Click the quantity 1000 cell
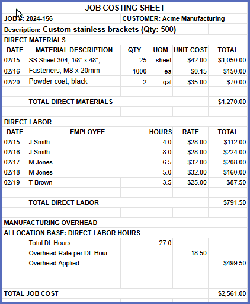Screen dimensions: 250x304 click(x=134, y=71)
